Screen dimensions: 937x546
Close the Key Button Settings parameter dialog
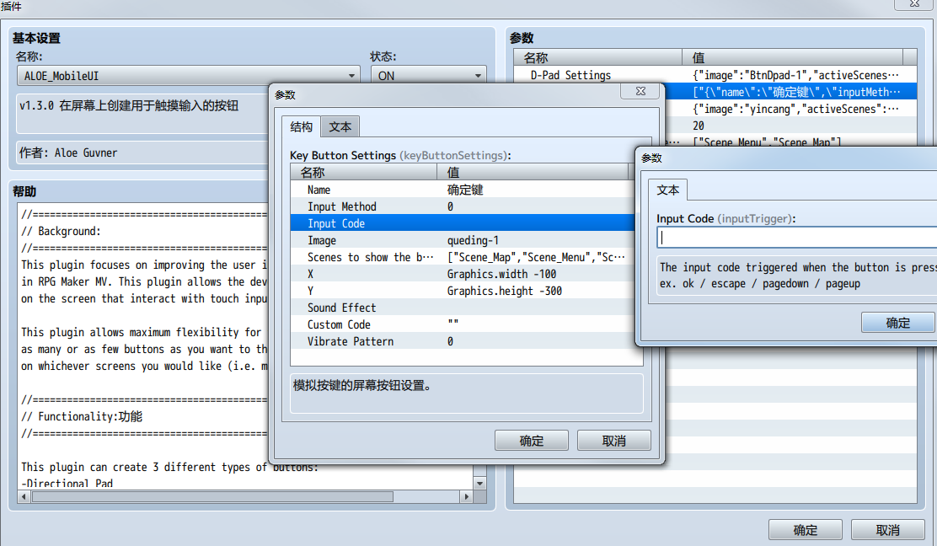pos(640,91)
